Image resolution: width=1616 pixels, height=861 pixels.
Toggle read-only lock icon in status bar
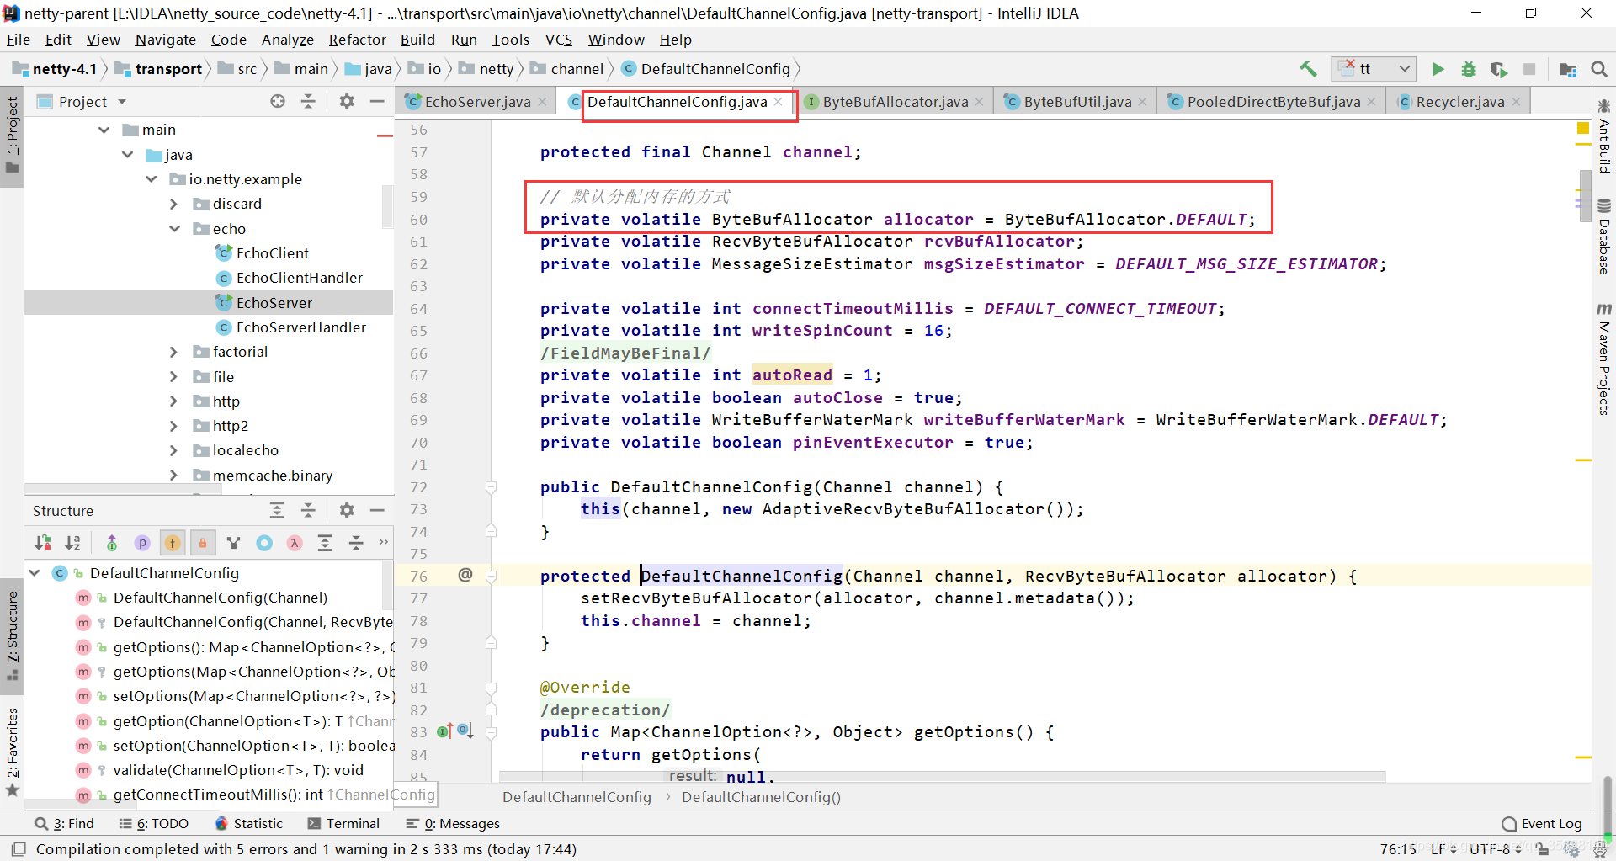[x=1543, y=848]
